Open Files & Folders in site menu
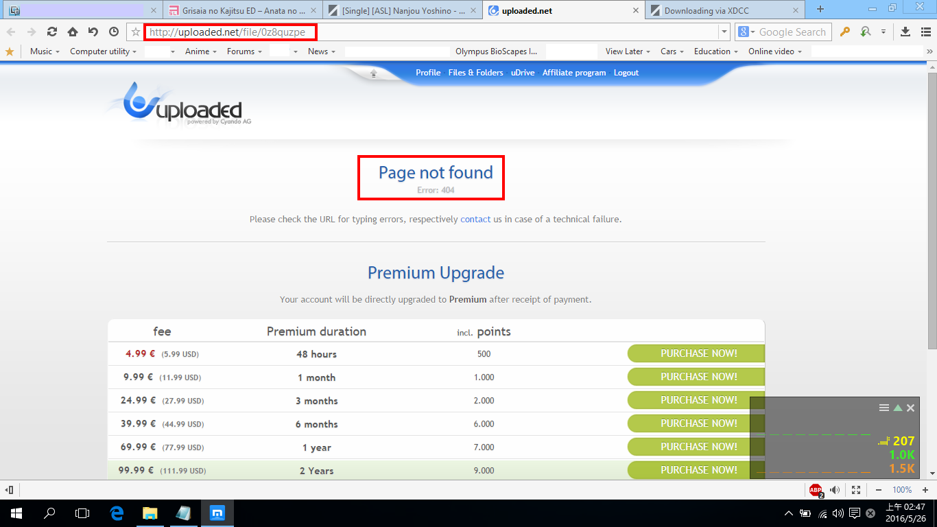937x527 pixels. 475,73
